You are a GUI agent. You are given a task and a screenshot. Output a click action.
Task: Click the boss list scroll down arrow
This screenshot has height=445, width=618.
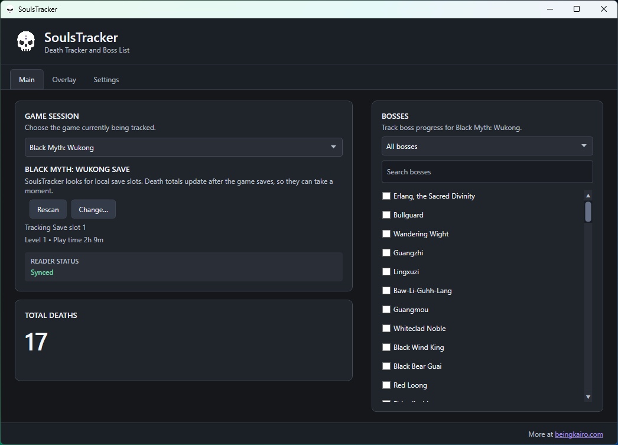point(588,397)
